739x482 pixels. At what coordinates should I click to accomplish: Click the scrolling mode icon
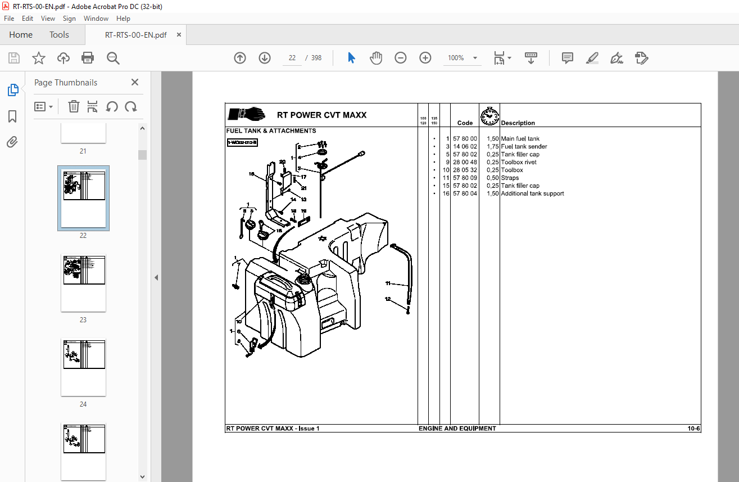click(x=531, y=58)
